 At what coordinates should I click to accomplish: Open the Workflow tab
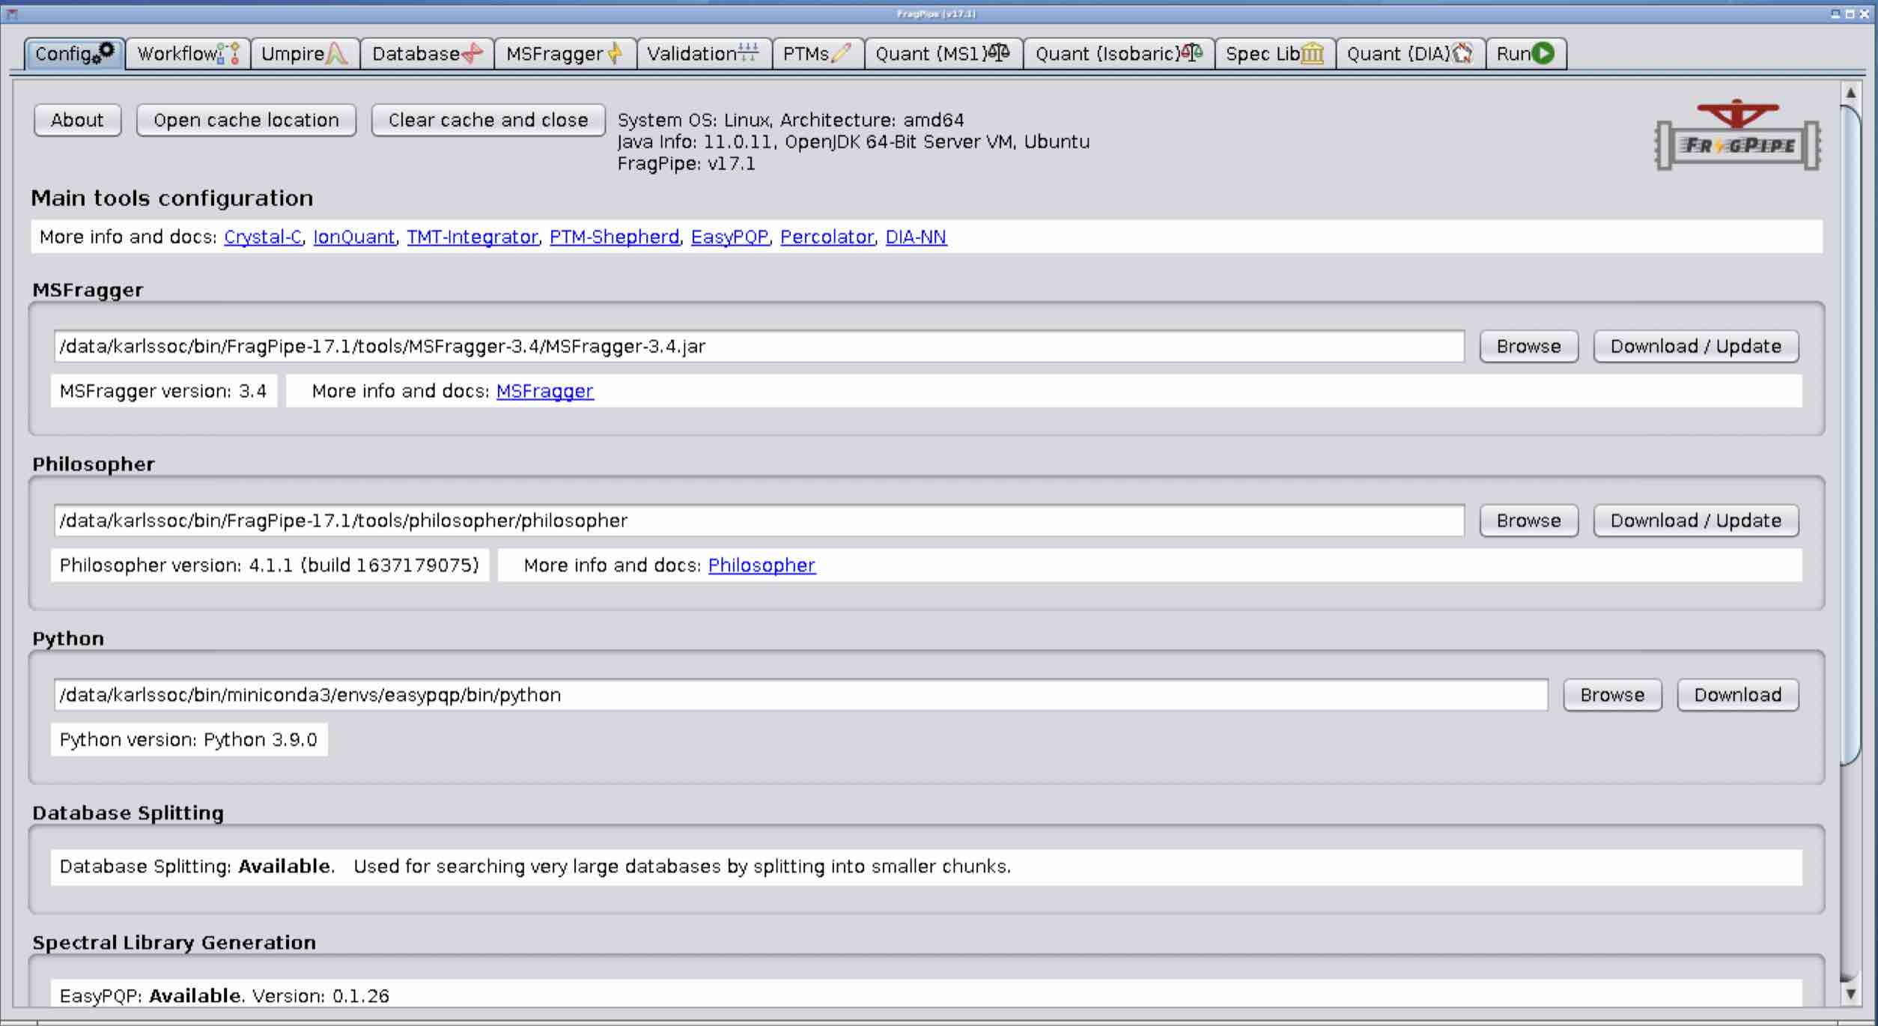(x=187, y=54)
